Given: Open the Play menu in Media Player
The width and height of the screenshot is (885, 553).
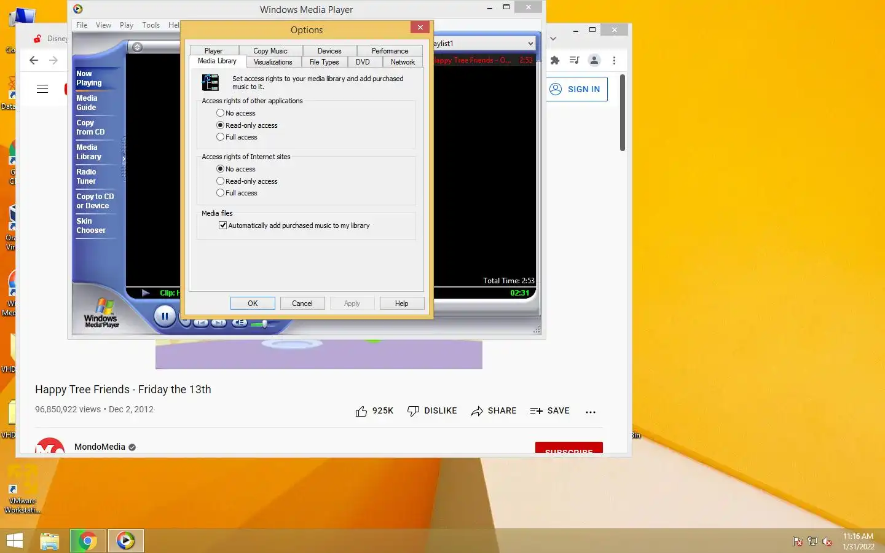Looking at the screenshot, I should pyautogui.click(x=127, y=25).
